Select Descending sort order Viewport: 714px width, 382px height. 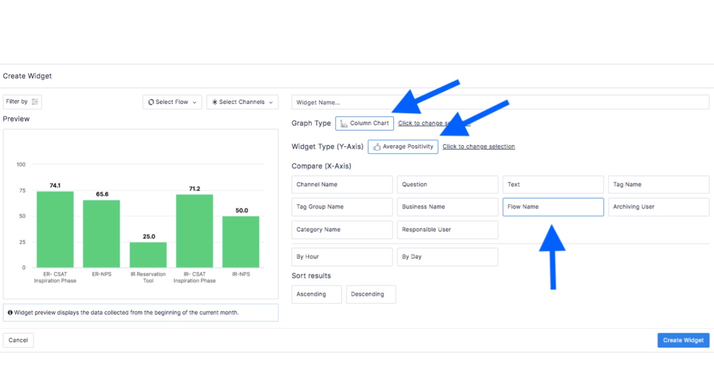[371, 294]
